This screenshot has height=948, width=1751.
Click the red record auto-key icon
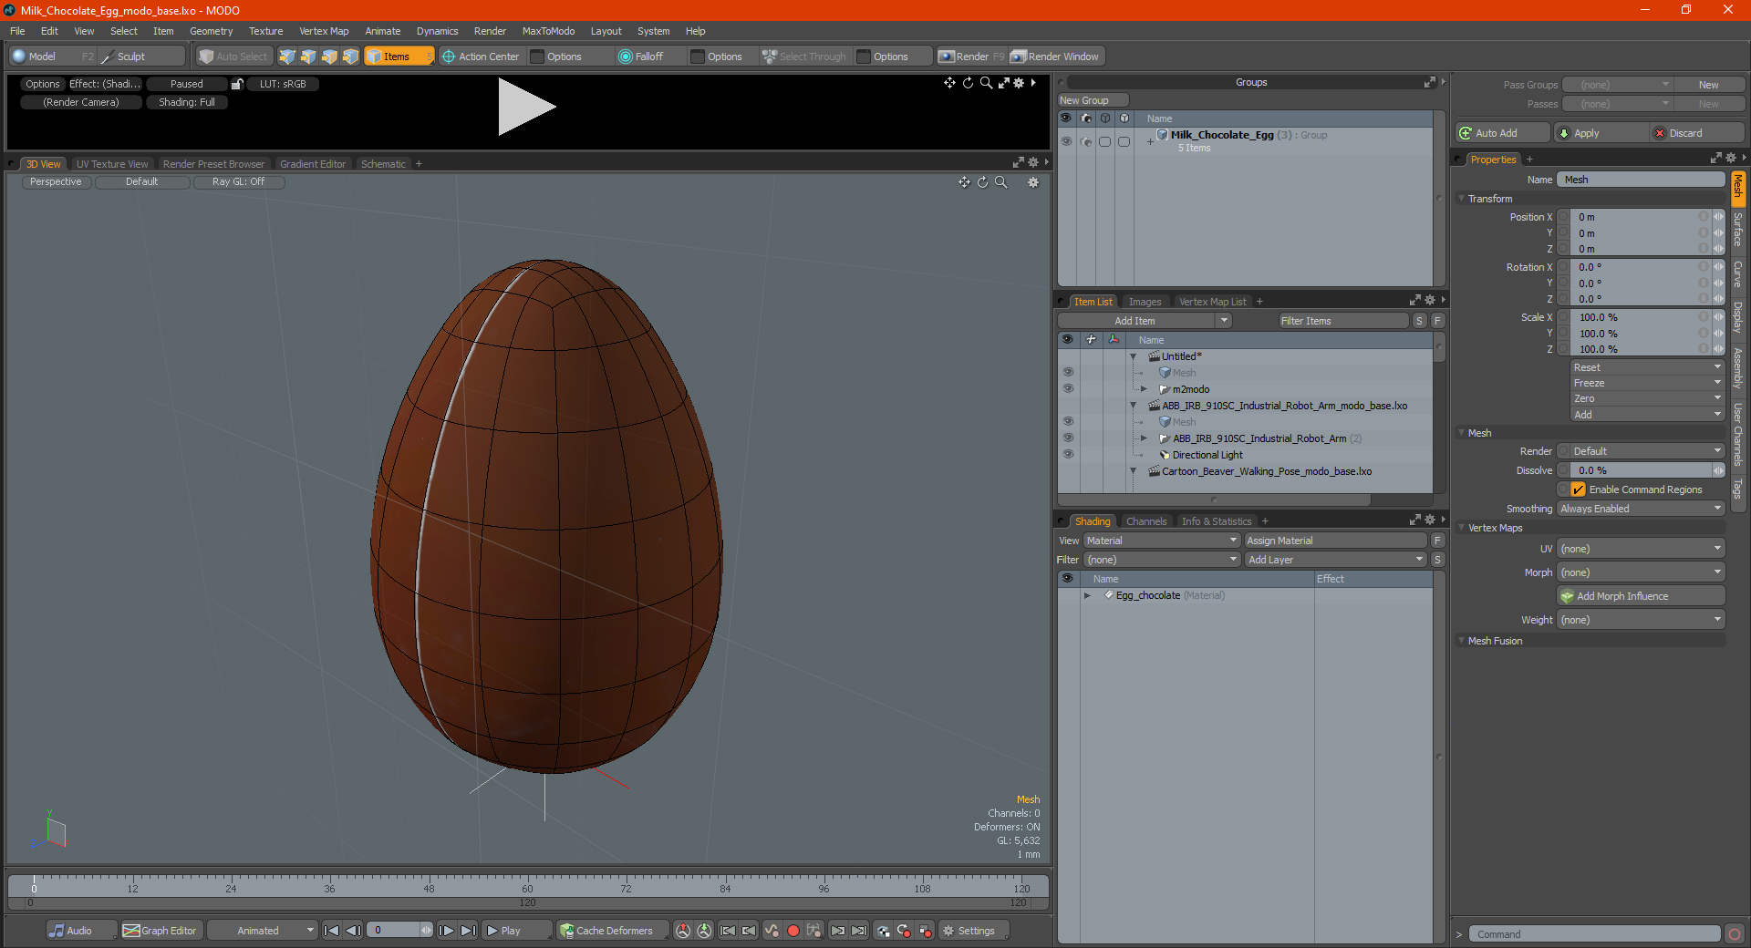793,931
